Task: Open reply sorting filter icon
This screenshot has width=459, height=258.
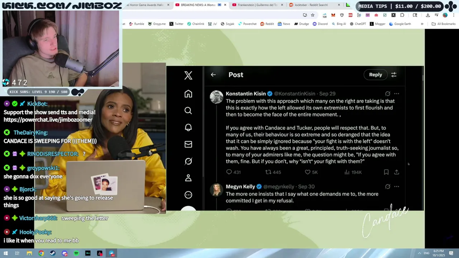Action: click(394, 75)
